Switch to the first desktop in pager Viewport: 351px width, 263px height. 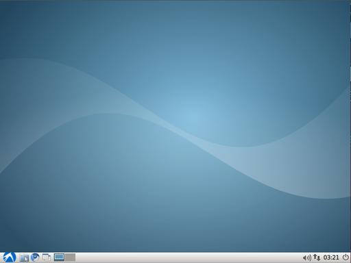pyautogui.click(x=59, y=258)
